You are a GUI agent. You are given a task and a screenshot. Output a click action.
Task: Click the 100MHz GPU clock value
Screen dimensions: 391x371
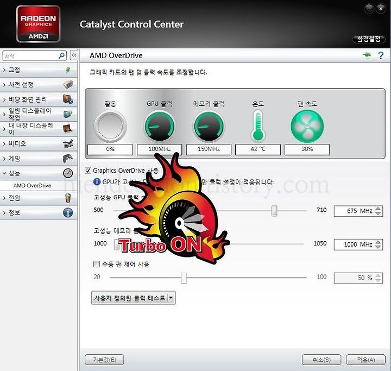(x=160, y=149)
